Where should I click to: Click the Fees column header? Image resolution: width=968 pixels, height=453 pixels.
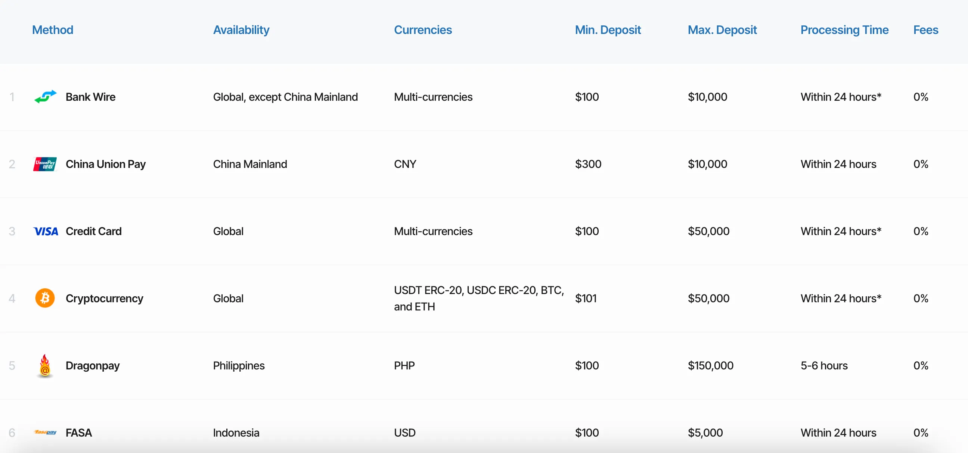[x=925, y=29]
